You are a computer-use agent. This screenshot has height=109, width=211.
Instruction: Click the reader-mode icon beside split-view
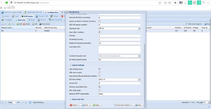click(195, 3)
